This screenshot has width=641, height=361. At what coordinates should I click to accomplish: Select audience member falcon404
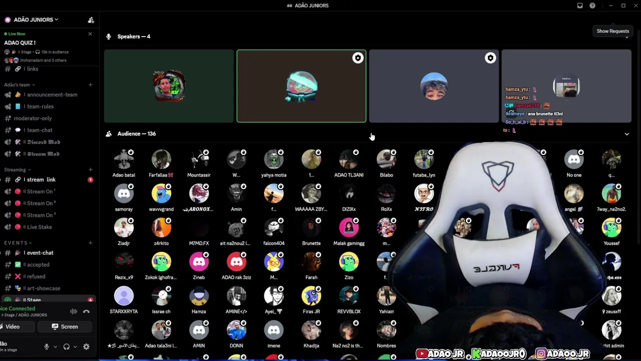tap(274, 232)
